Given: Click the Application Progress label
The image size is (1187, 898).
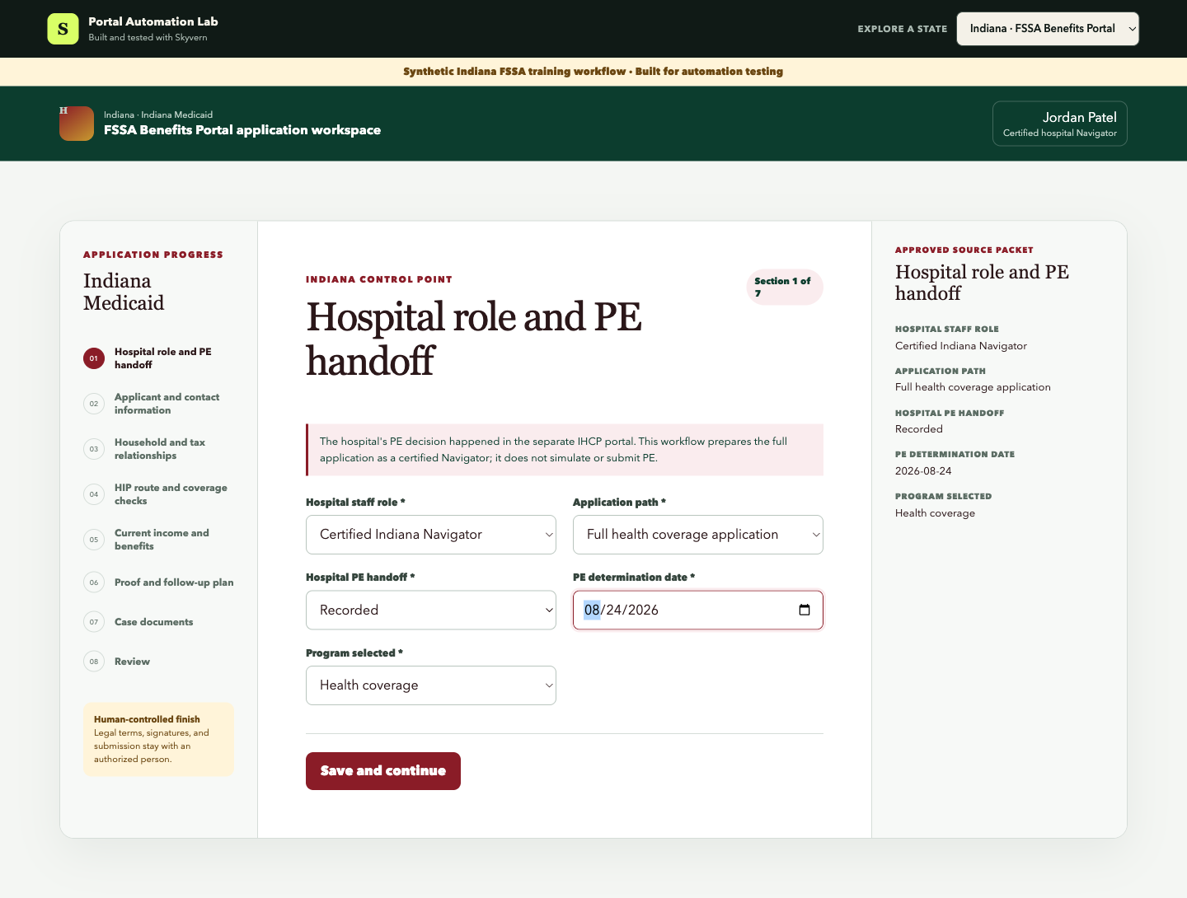Looking at the screenshot, I should (153, 255).
